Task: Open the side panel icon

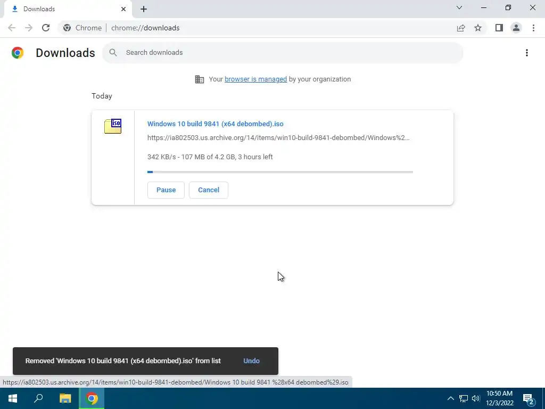Action: 499,28
